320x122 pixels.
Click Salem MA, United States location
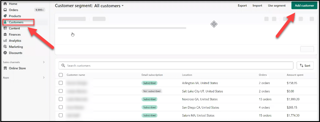pyautogui.click(x=198, y=115)
